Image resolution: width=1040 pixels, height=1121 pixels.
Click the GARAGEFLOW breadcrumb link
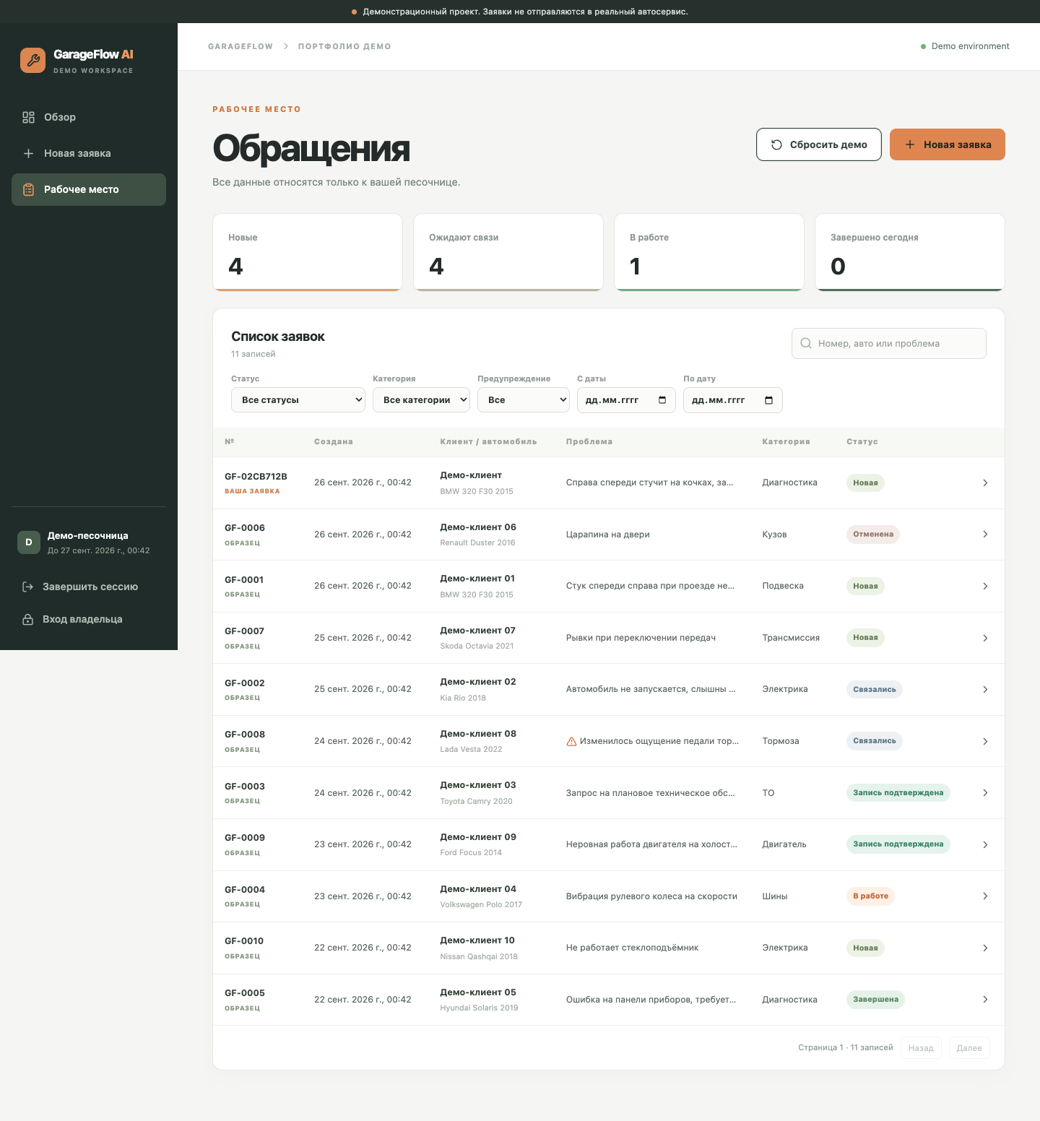click(240, 46)
